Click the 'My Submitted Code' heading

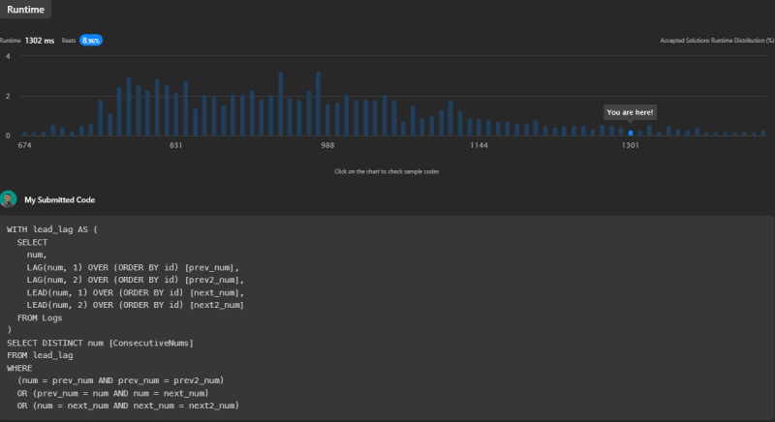60,200
